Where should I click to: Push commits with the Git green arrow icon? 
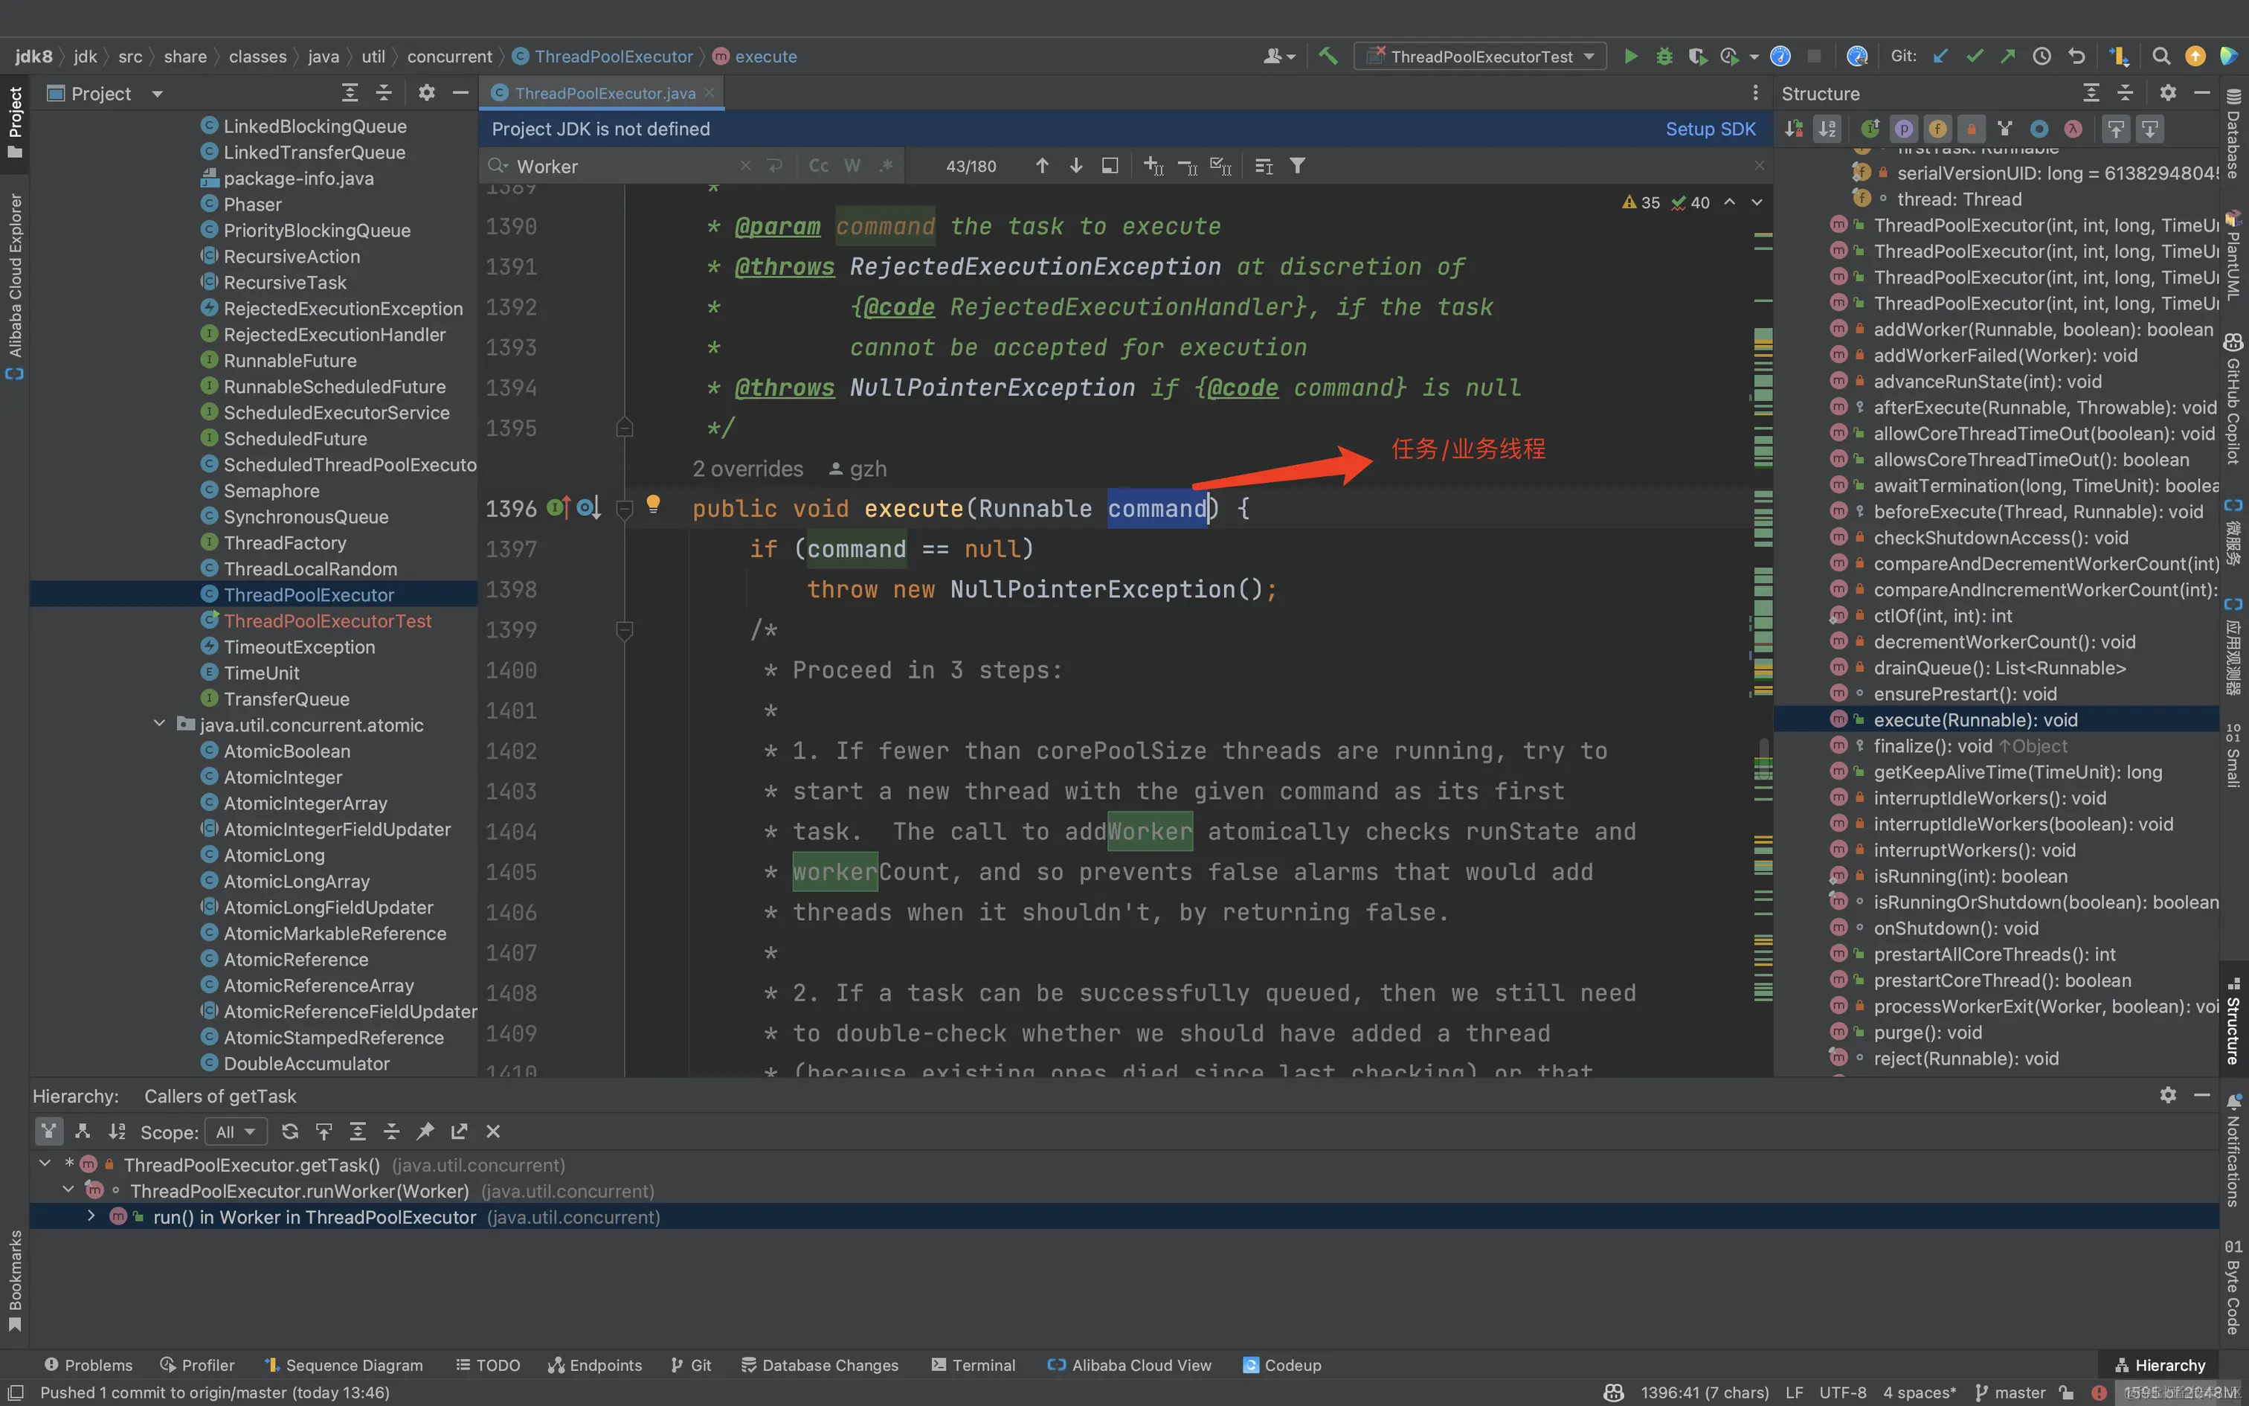click(2008, 57)
